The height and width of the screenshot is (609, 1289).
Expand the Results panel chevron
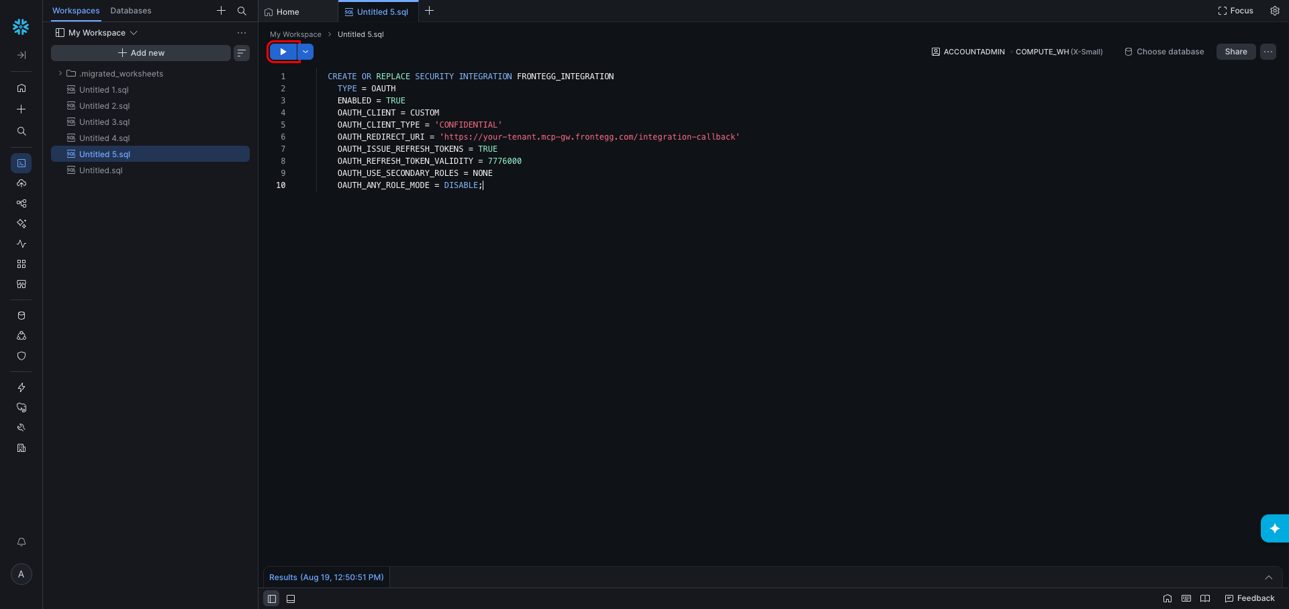pos(1269,577)
